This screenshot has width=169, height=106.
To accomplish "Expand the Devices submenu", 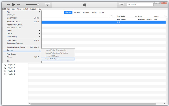I will pyautogui.click(x=22, y=33).
